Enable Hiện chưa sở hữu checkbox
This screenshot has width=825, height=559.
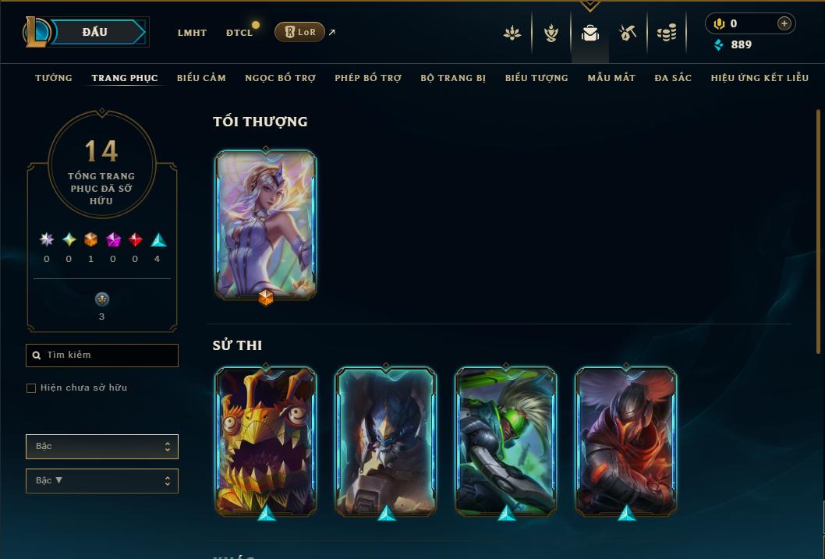pyautogui.click(x=31, y=388)
